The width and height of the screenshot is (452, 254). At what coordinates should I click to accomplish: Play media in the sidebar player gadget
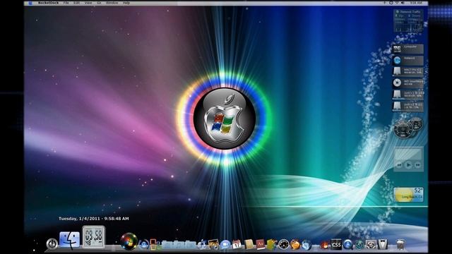point(408,164)
